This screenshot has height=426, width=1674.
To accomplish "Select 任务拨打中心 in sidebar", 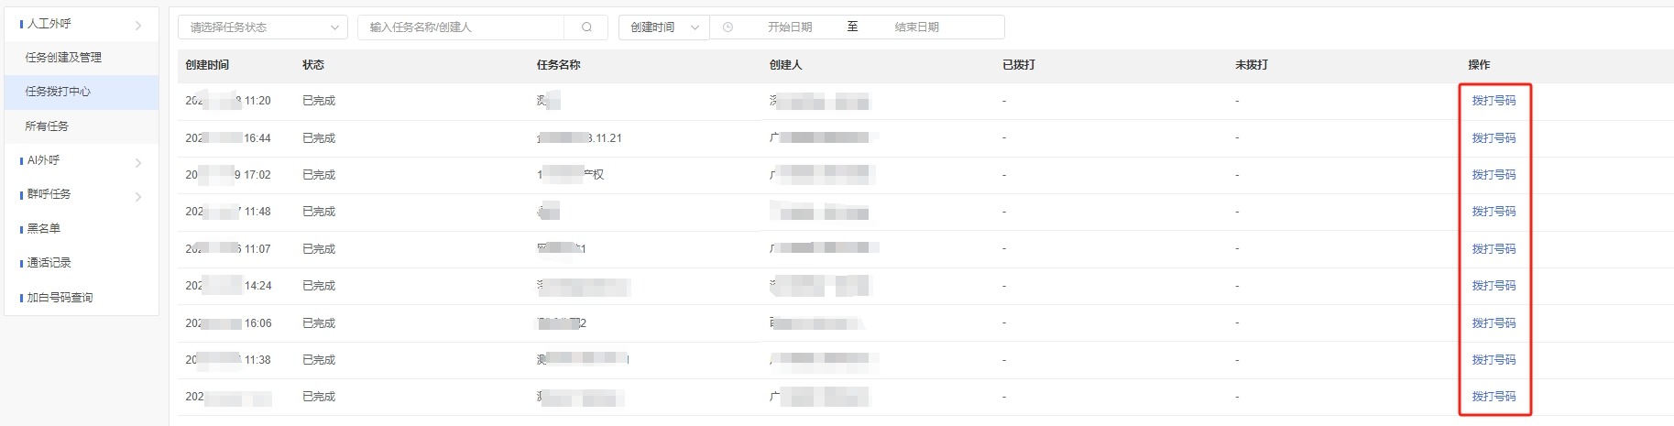I will [x=58, y=92].
